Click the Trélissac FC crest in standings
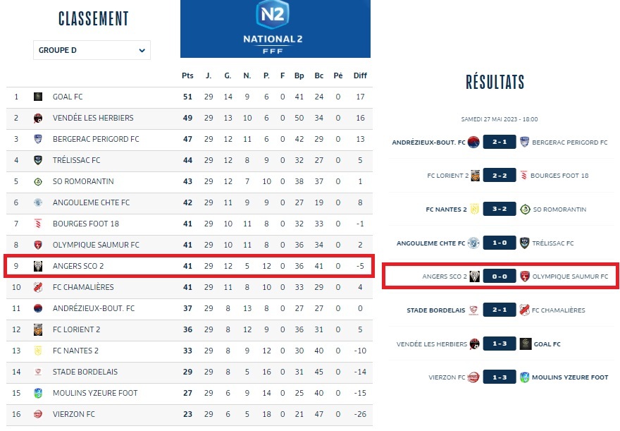Screen dimensions: 620x431 coord(38,160)
